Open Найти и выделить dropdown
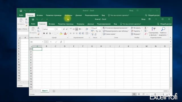The image size is (182, 102). click(x=163, y=31)
